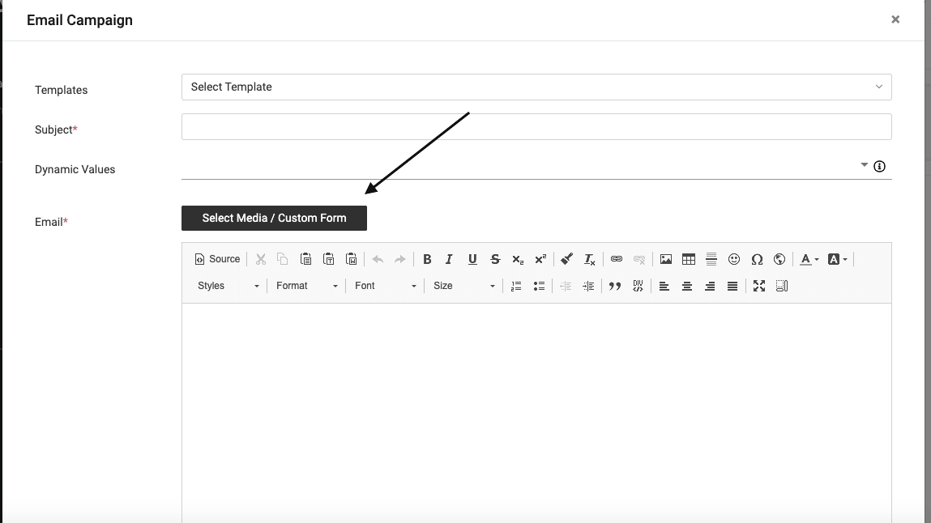Open the text color picker

click(809, 259)
